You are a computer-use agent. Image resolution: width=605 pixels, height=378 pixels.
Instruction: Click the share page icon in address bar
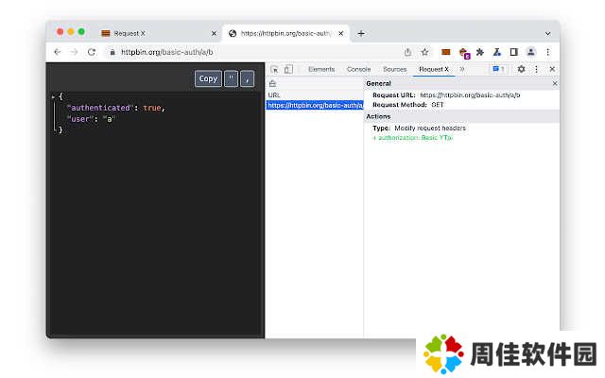tap(407, 52)
